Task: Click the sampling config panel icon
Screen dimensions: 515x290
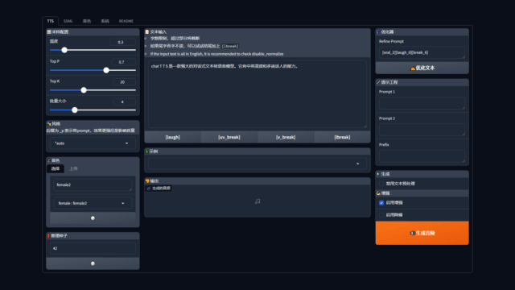Action: (49, 32)
